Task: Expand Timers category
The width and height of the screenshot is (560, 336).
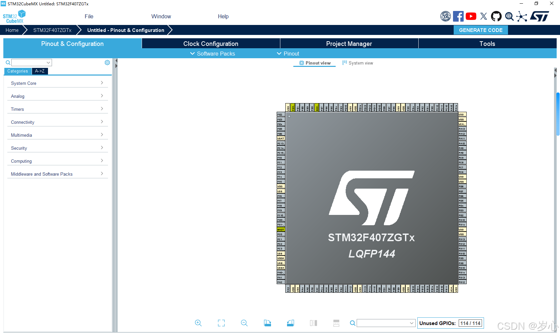Action: coord(57,109)
